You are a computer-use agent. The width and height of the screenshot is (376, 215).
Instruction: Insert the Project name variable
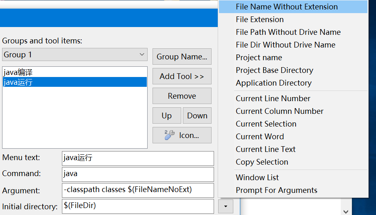click(293, 57)
